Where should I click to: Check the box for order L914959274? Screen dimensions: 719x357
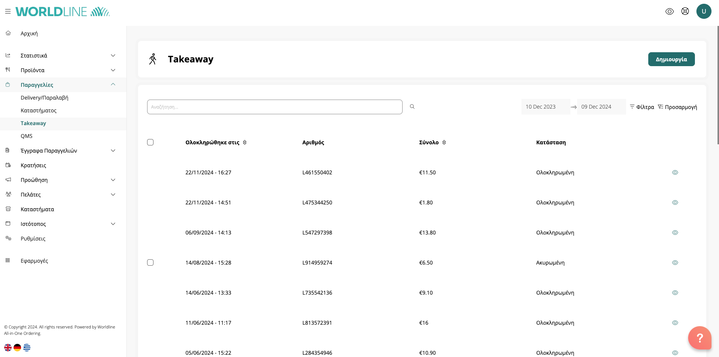[x=150, y=263]
